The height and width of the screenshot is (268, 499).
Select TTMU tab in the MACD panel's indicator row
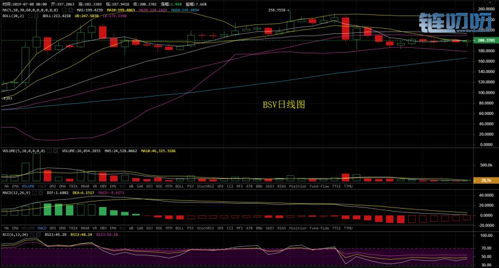[348, 228]
